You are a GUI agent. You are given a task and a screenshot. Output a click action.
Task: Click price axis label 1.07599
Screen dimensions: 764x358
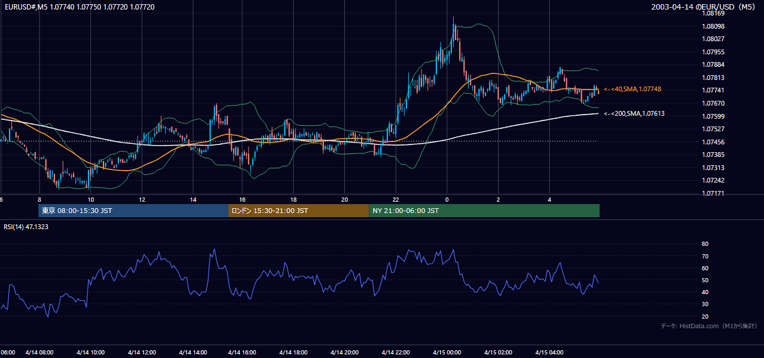[x=713, y=116]
